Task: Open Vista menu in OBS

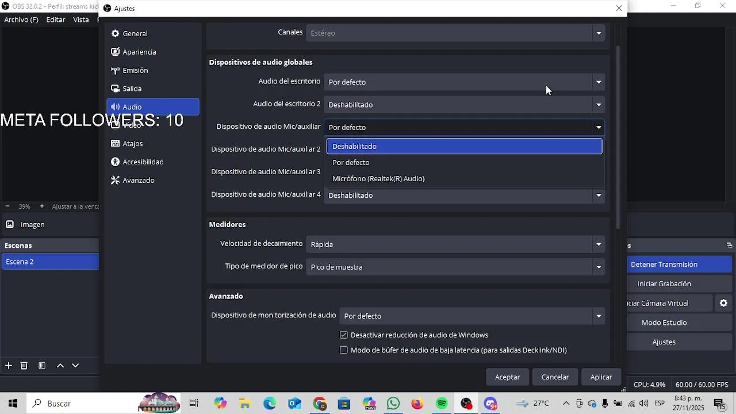Action: point(81,20)
